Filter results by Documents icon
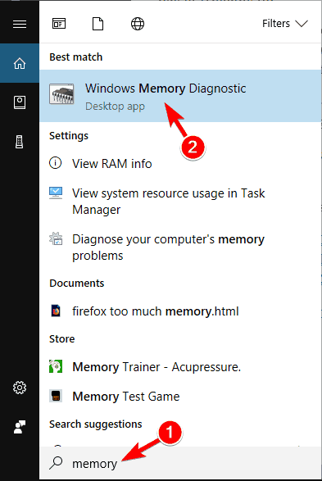The image size is (322, 481). pos(98,24)
